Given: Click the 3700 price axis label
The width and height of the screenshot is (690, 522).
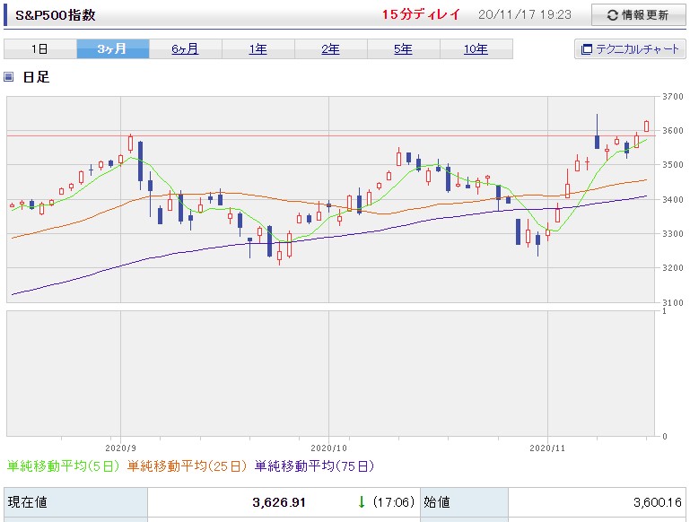Looking at the screenshot, I should (x=673, y=96).
